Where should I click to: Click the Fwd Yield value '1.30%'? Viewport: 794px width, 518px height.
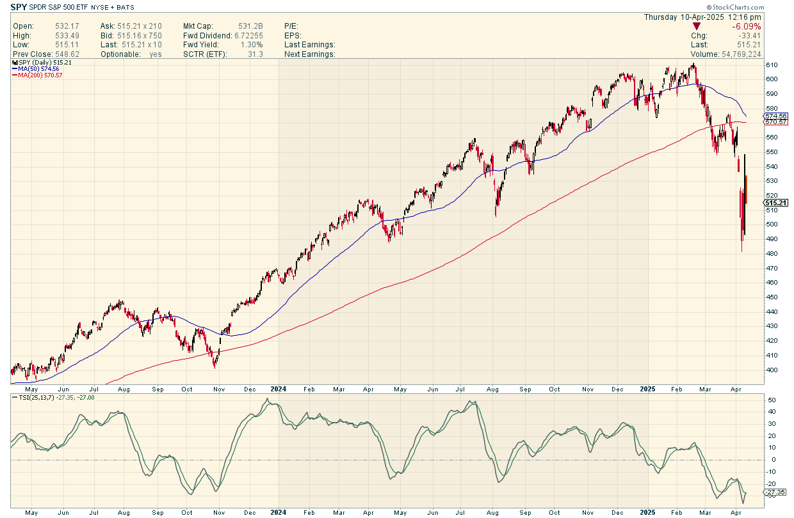[x=251, y=45]
